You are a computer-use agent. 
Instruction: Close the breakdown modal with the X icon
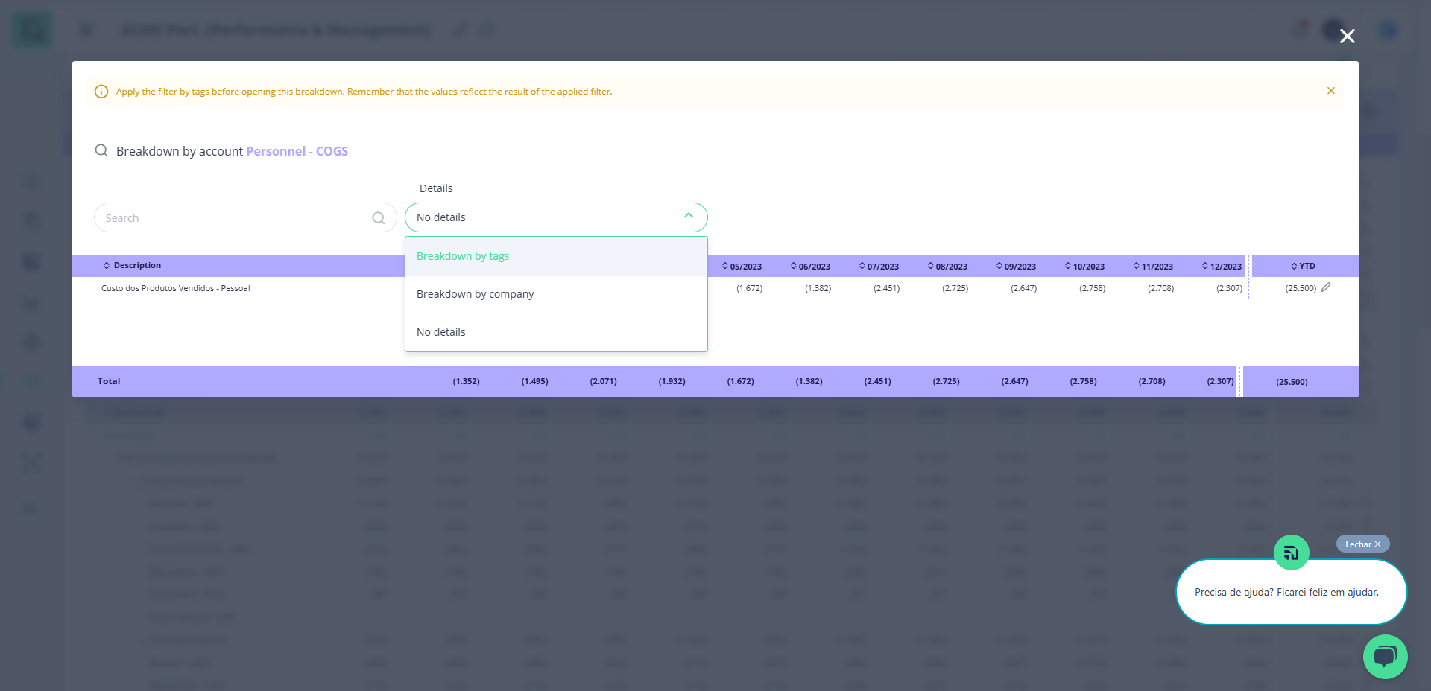tap(1347, 36)
